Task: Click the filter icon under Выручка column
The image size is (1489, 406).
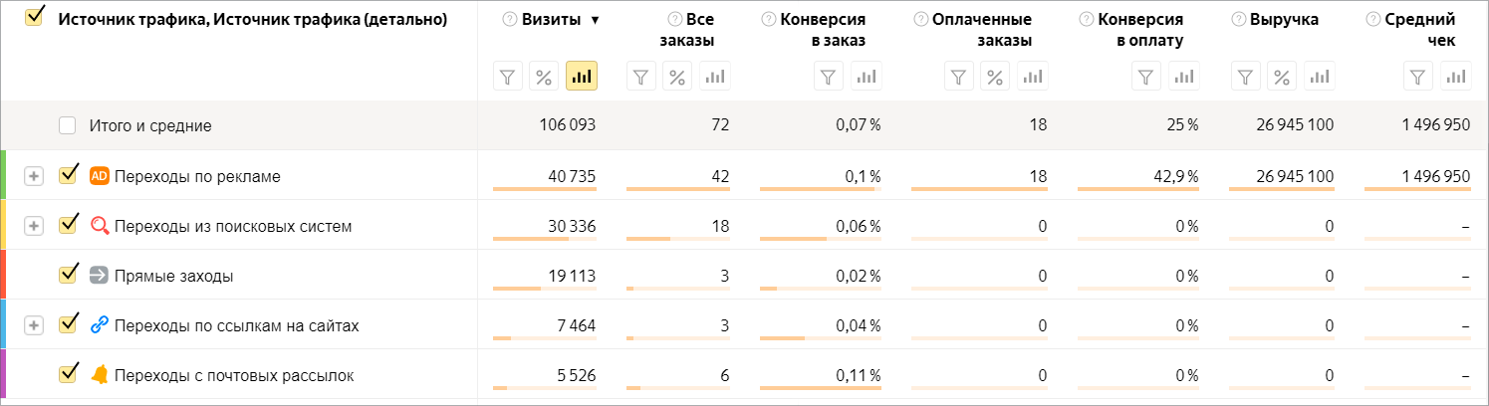Action: (1246, 76)
